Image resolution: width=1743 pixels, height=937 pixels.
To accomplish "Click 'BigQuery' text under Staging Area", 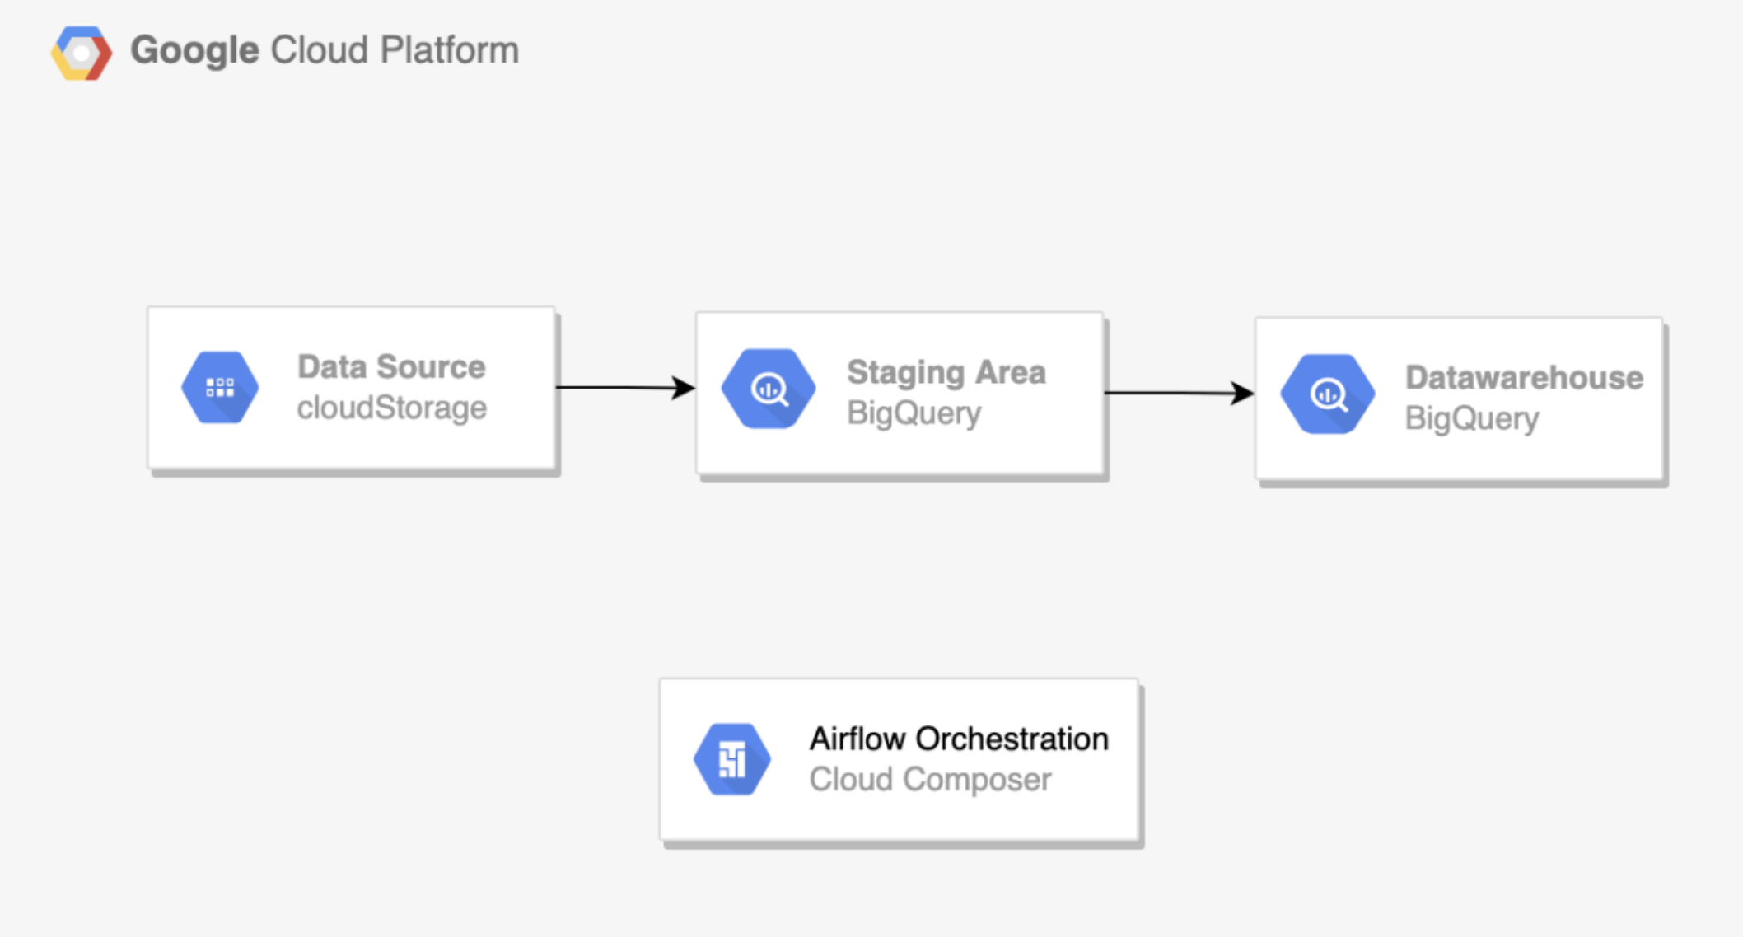I will click(x=914, y=413).
